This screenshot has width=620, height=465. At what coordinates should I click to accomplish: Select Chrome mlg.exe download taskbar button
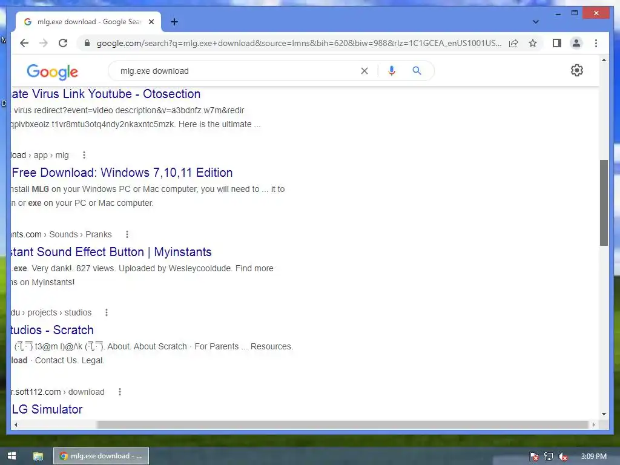point(101,456)
